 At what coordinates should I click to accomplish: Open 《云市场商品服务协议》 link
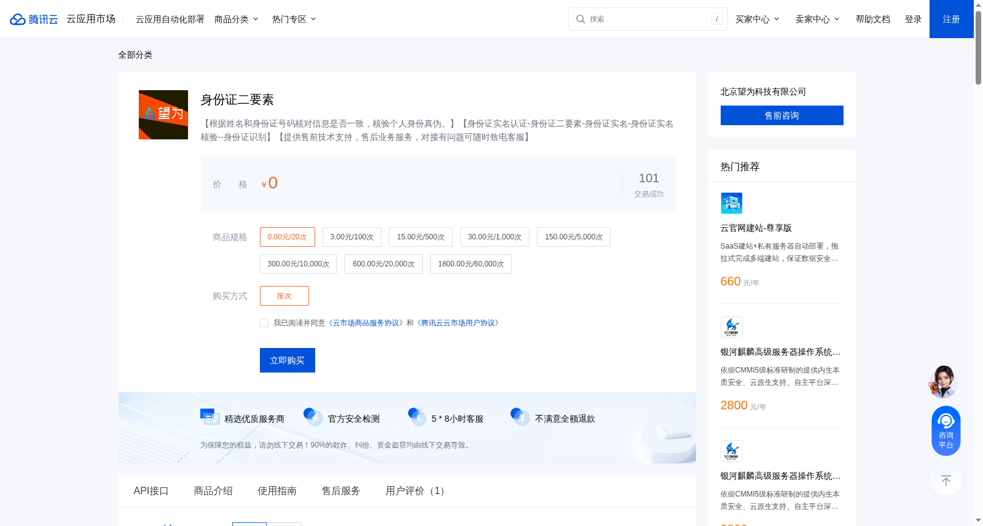pos(366,323)
